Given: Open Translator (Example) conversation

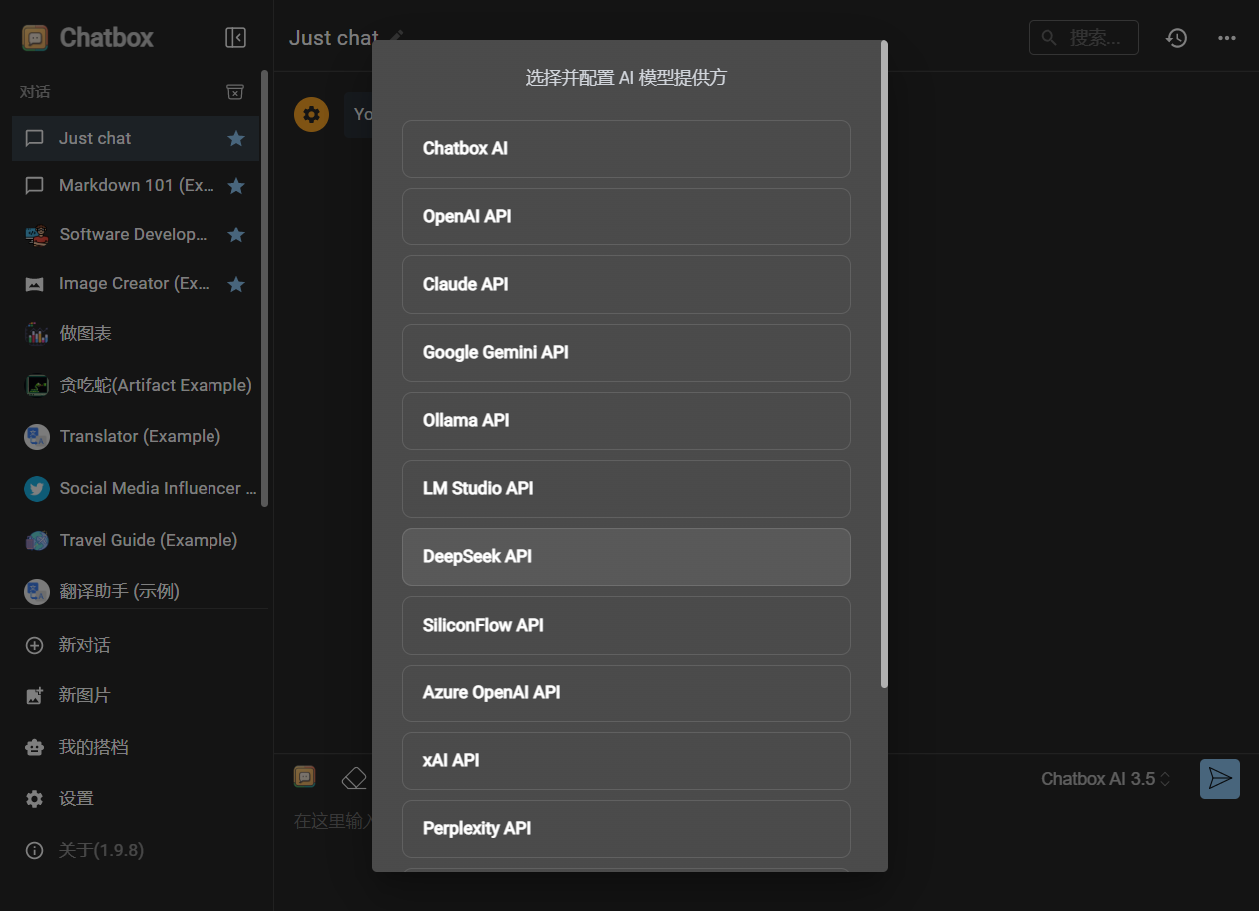Looking at the screenshot, I should pyautogui.click(x=136, y=436).
